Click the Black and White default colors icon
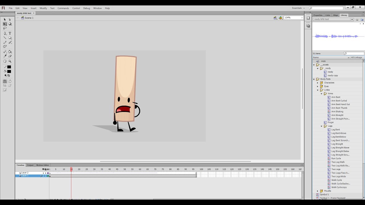The image size is (365, 205). point(5,75)
